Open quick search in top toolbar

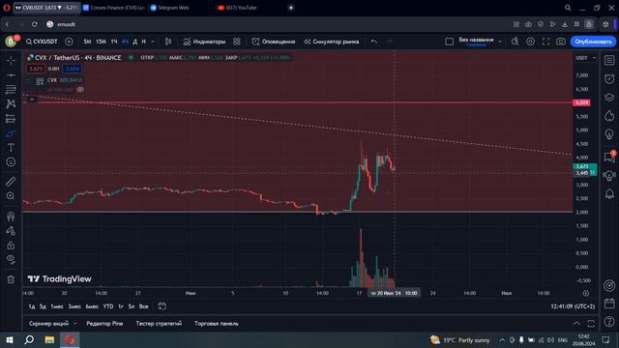pos(515,42)
